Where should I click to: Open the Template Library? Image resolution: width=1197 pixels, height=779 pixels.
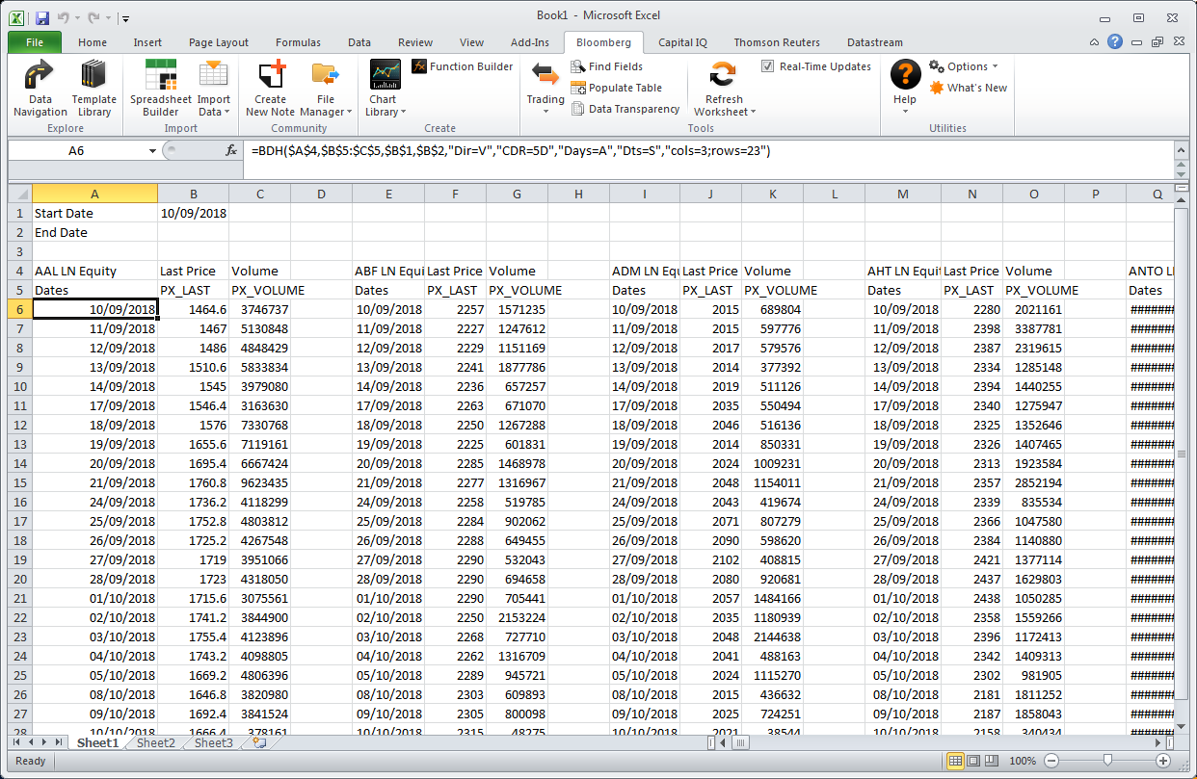[93, 88]
